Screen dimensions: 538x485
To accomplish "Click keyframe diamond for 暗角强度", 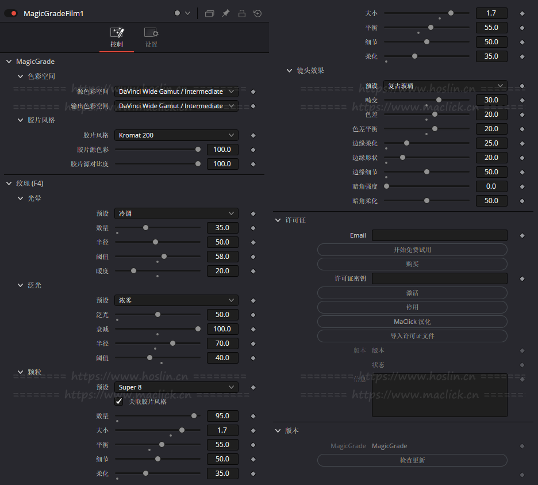I will tap(522, 186).
